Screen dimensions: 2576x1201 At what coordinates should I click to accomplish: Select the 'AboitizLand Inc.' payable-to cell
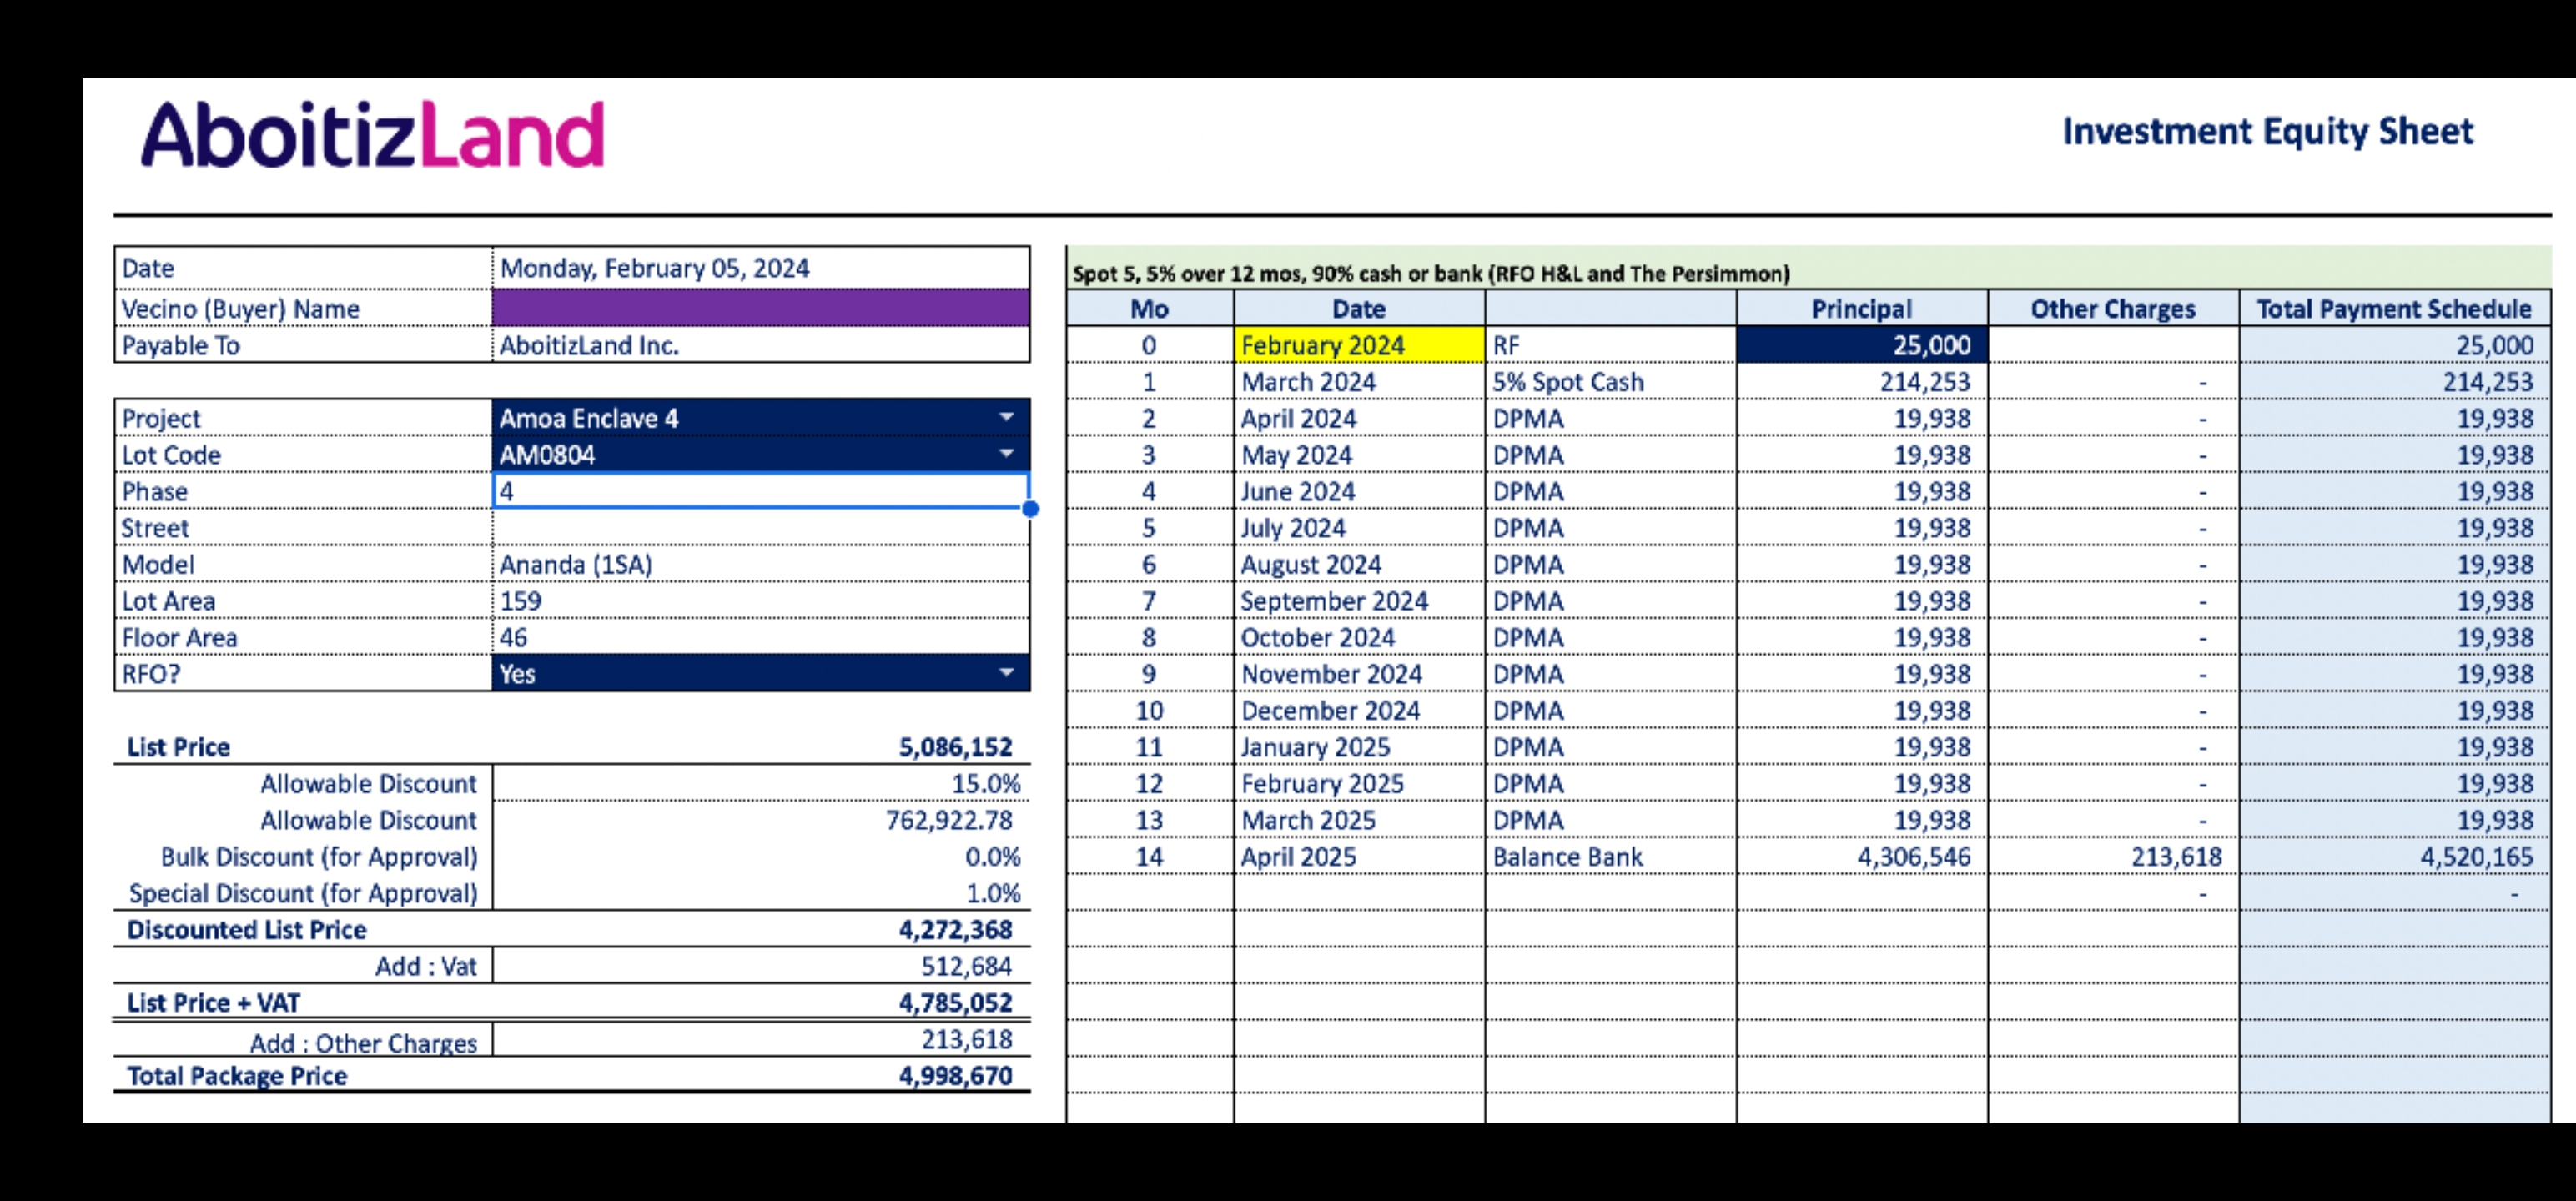click(761, 345)
